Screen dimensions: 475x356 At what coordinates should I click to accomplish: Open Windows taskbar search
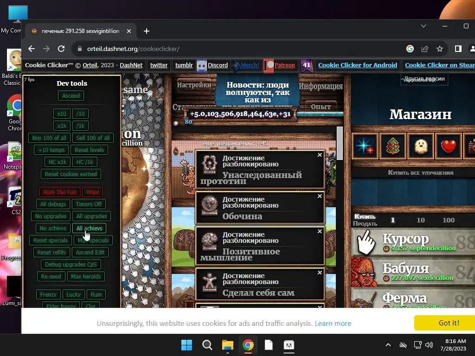tap(207, 345)
